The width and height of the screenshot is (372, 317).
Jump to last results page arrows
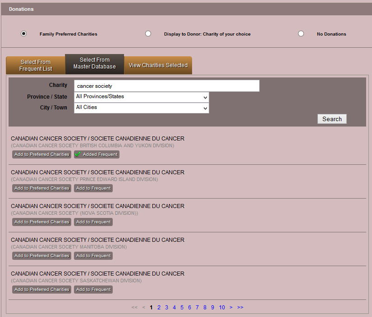tap(240, 308)
